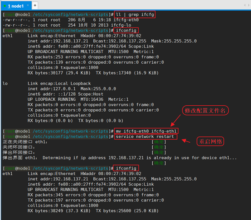Close the node1 tab with its x
The image size is (251, 220).
28,5
